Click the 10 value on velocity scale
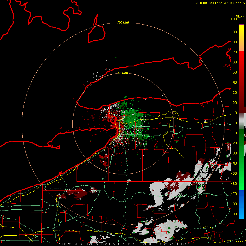 235,113
